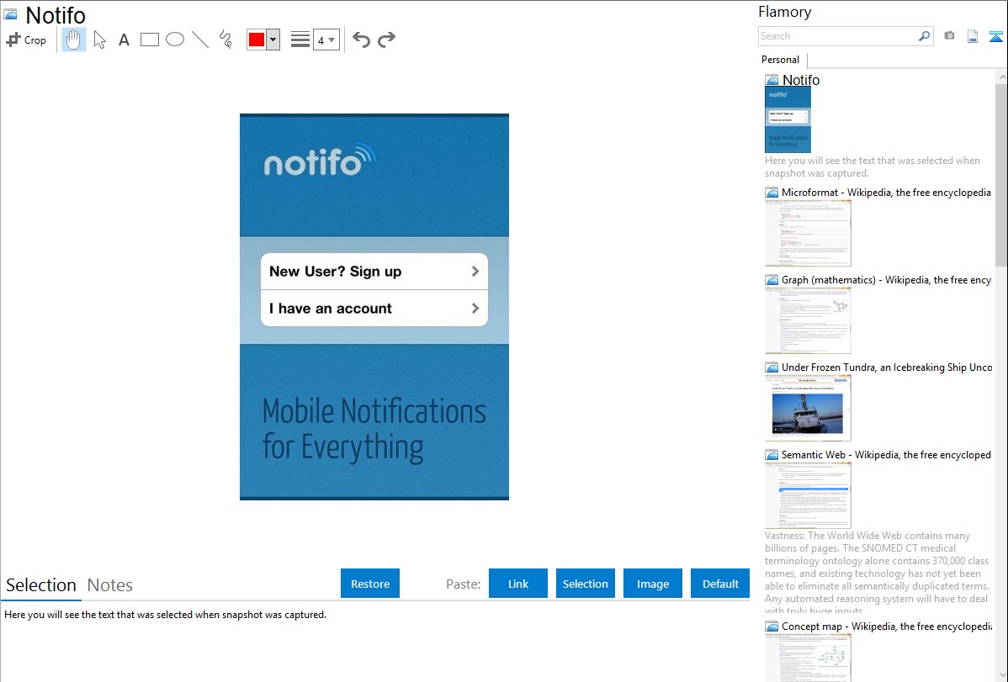Viewport: 1008px width, 682px height.
Task: Open the Under Frozen Tundra snapshot thumbnail
Action: click(x=808, y=408)
